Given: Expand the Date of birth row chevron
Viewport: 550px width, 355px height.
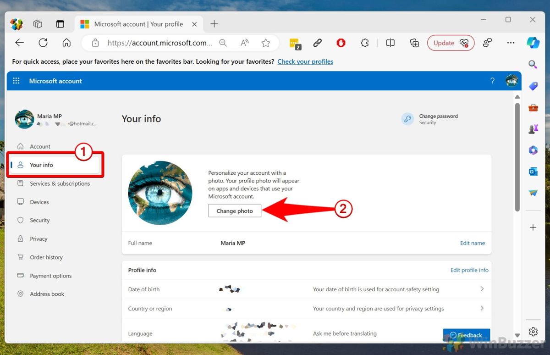Looking at the screenshot, I should click(x=482, y=289).
